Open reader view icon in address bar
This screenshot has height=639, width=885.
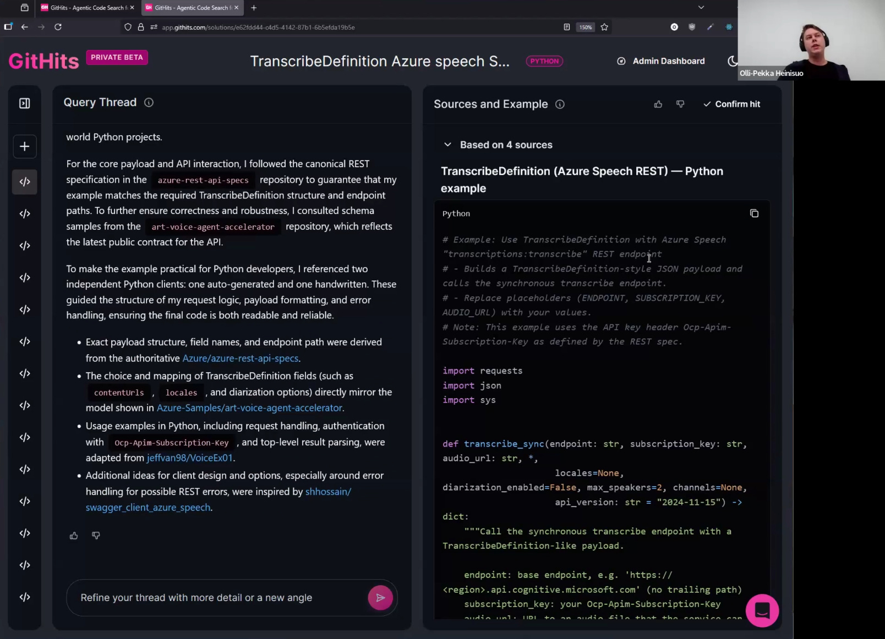click(x=567, y=27)
